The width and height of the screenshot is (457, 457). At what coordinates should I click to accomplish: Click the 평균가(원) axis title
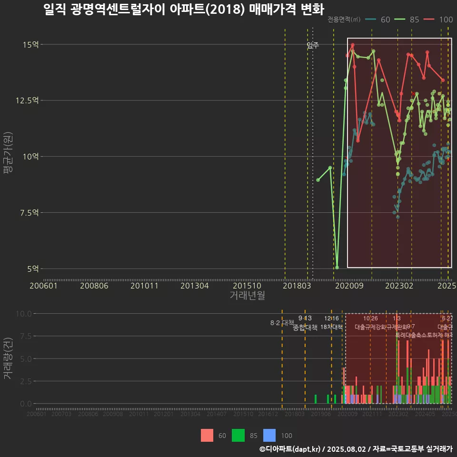click(x=8, y=153)
